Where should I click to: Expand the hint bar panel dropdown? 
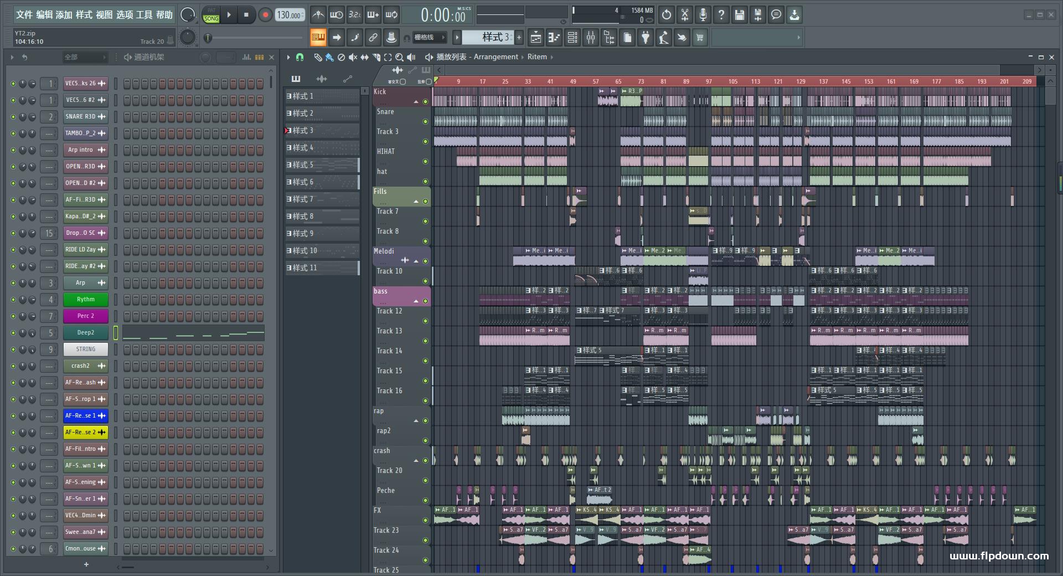coord(798,38)
